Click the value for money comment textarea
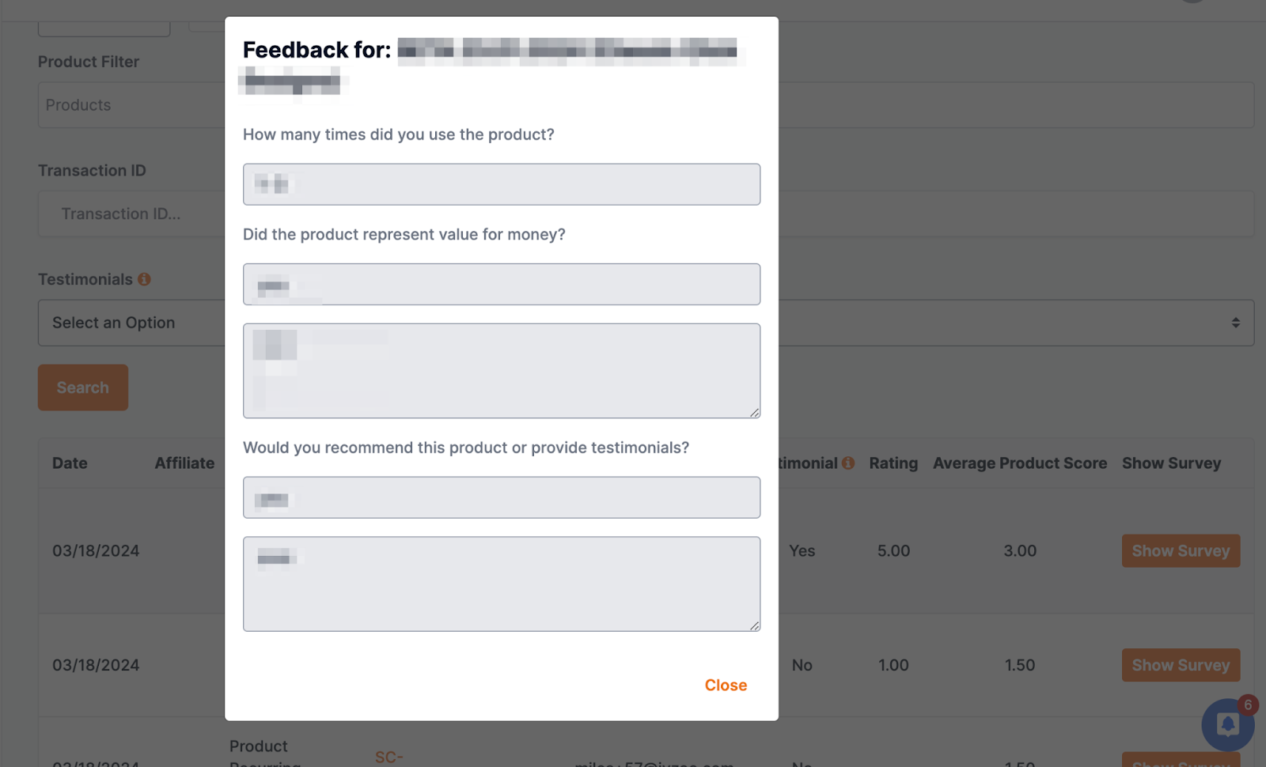Image resolution: width=1266 pixels, height=767 pixels. click(502, 371)
